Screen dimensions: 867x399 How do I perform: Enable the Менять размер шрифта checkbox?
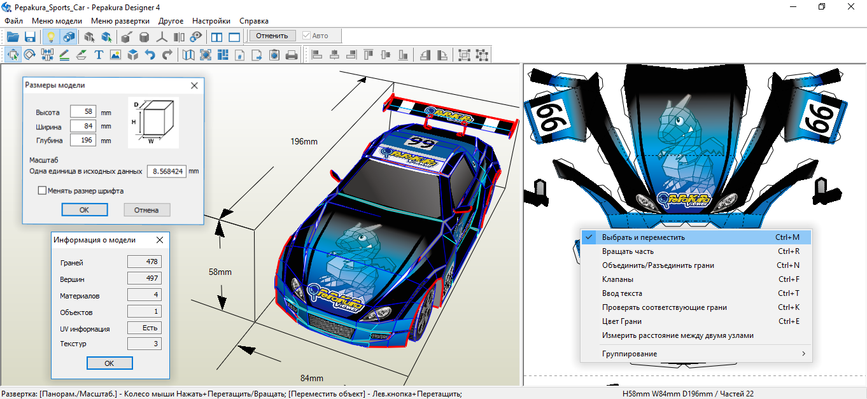tap(42, 190)
